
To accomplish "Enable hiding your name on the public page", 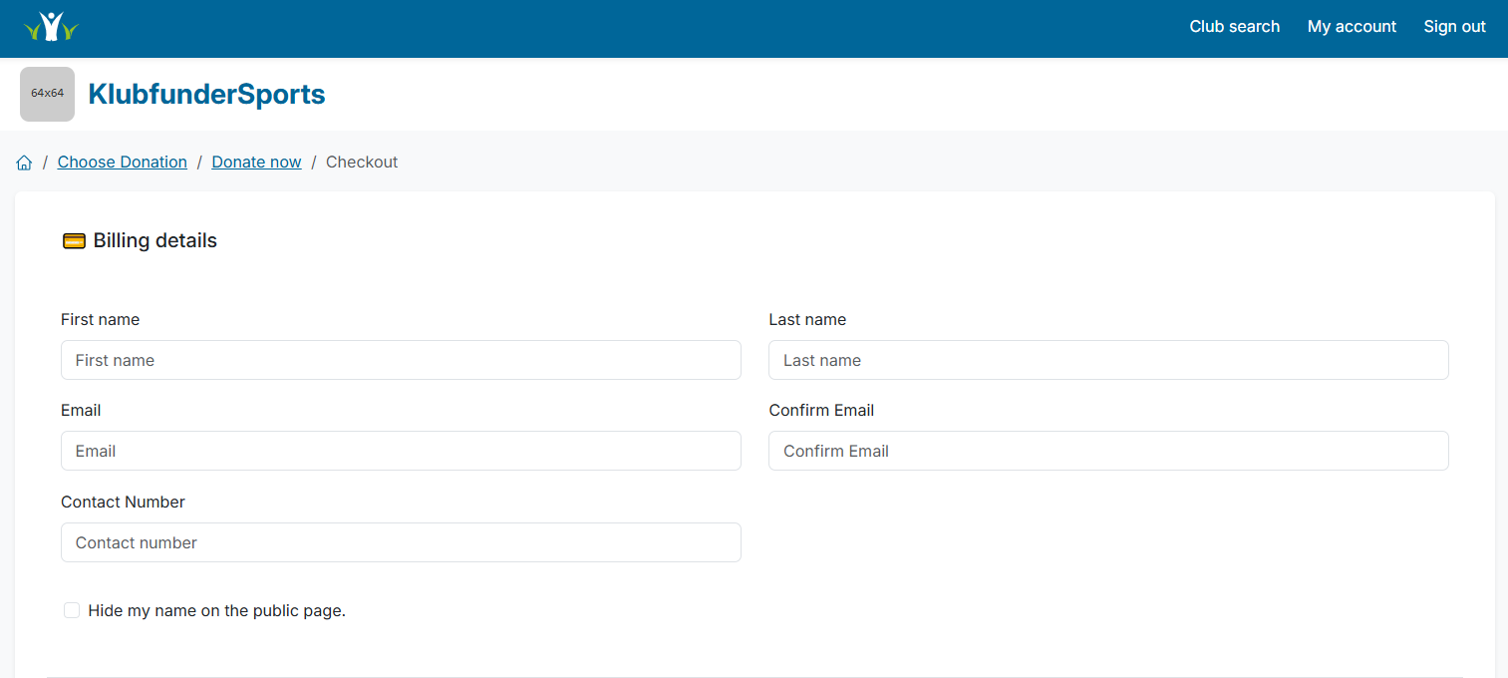I will [71, 609].
